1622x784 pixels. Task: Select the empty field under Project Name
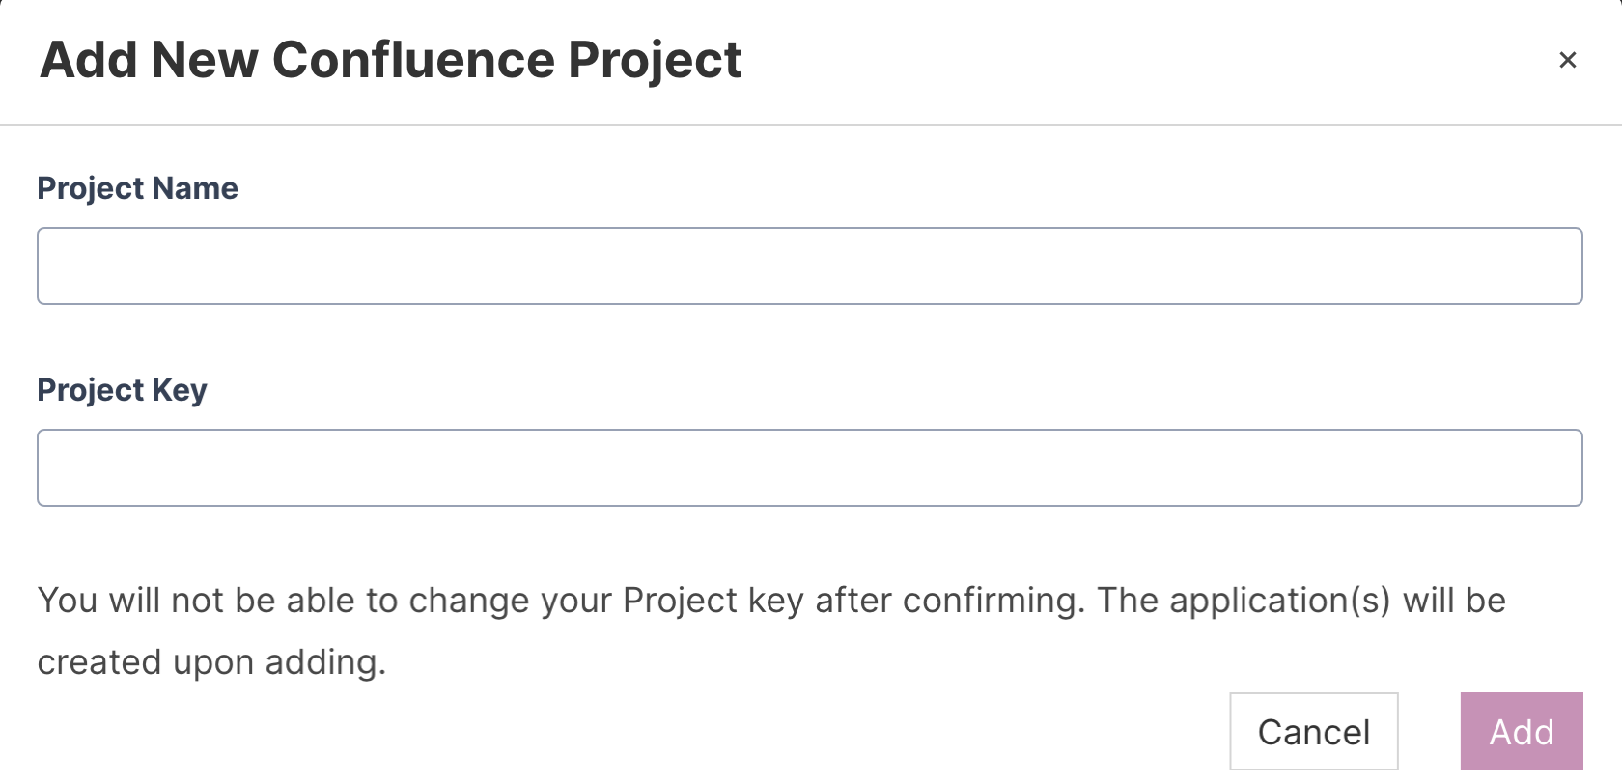tap(809, 266)
